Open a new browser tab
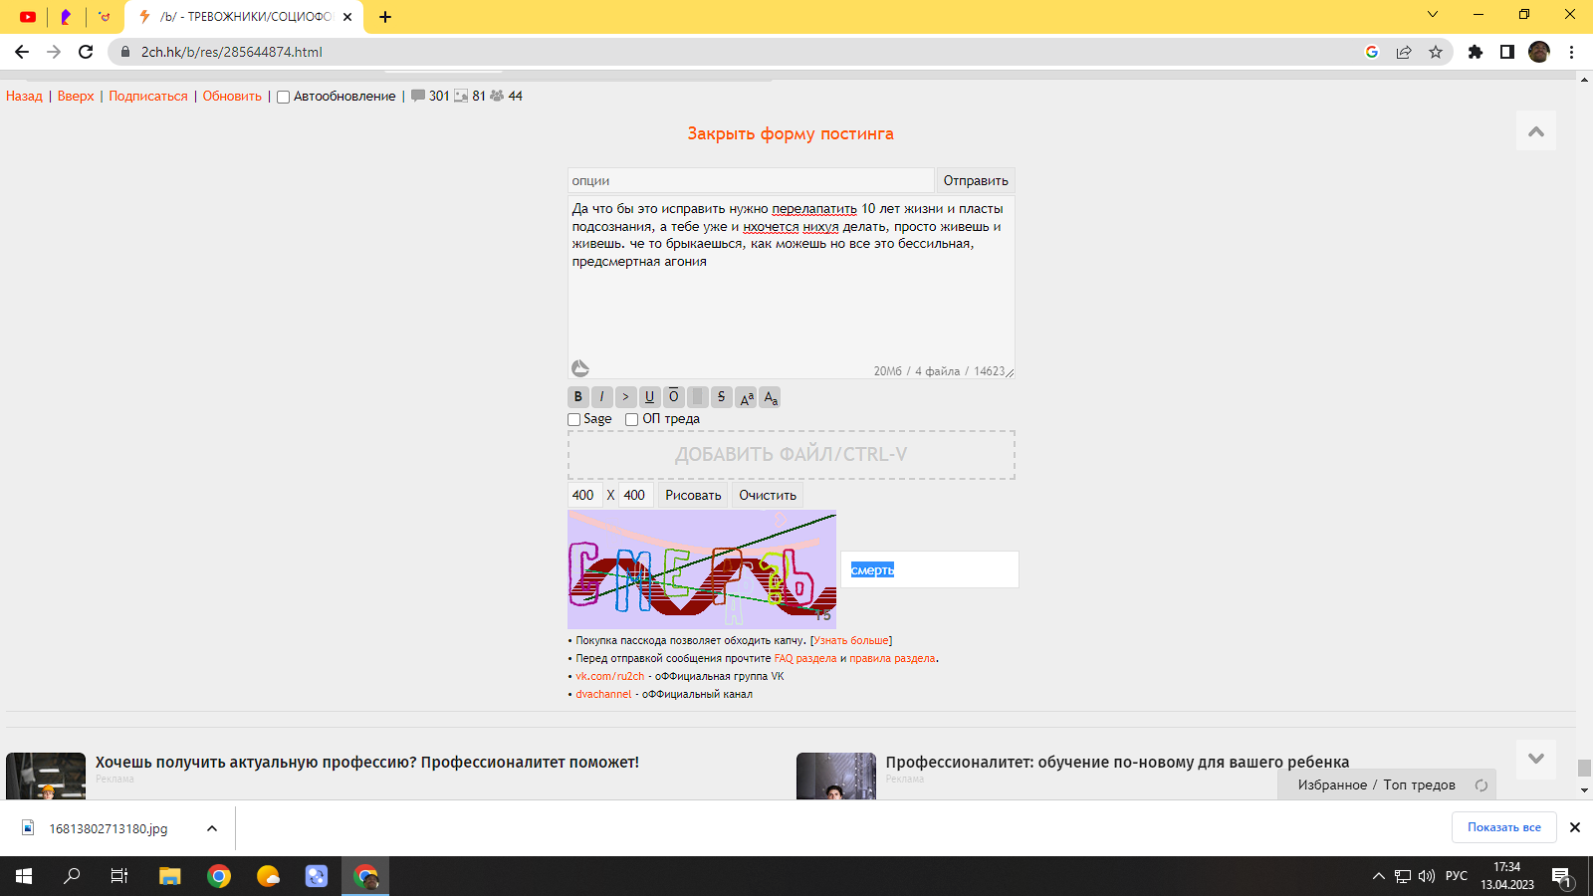The width and height of the screenshot is (1593, 896). tap(385, 17)
